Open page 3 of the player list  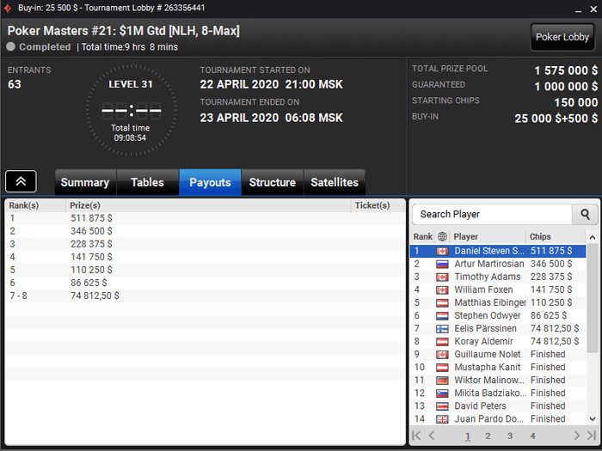click(509, 436)
